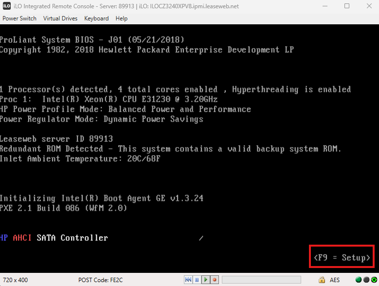This screenshot has width=379, height=286.
Task: Click the playback progress bar
Action: [261, 280]
